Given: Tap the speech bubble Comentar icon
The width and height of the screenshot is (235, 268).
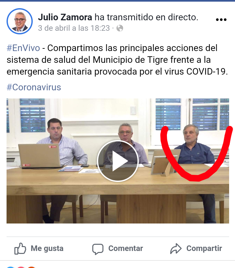Looking at the screenshot, I should [x=98, y=249].
